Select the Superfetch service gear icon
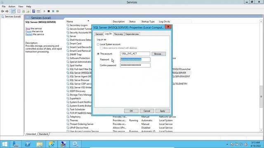Image resolution: width=264 pixels, height=148 pixels. [x=68, y=99]
